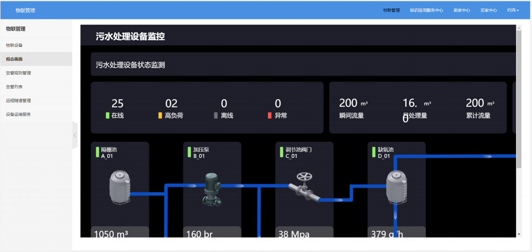
Task: Open 远程隧道管理 sidebar item
Action: click(x=19, y=101)
